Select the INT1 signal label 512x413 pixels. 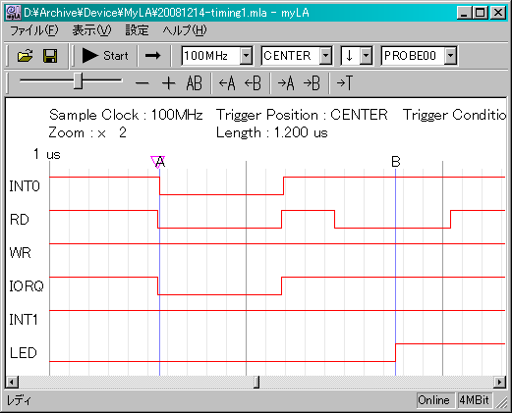[x=24, y=320]
